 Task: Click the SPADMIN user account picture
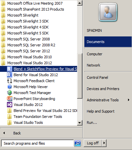(x=108, y=12)
